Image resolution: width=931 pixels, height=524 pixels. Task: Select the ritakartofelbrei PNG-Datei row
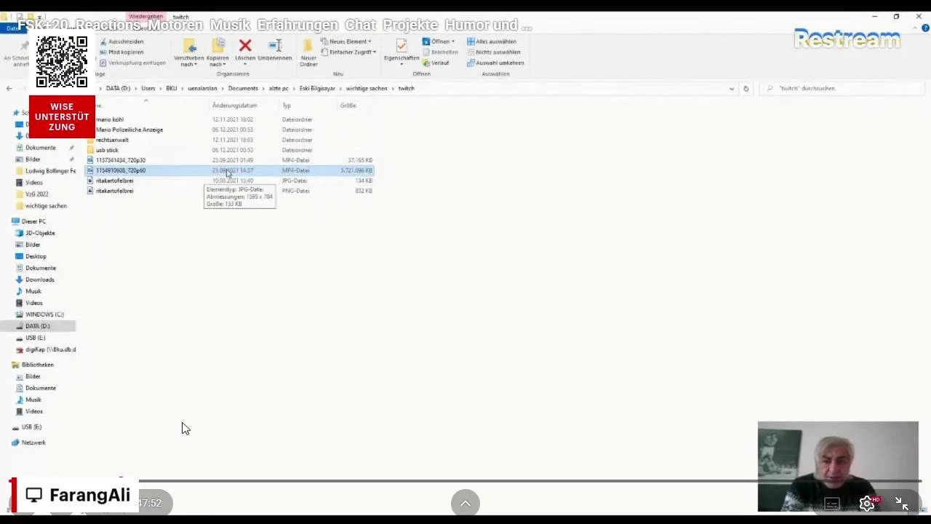coord(230,191)
